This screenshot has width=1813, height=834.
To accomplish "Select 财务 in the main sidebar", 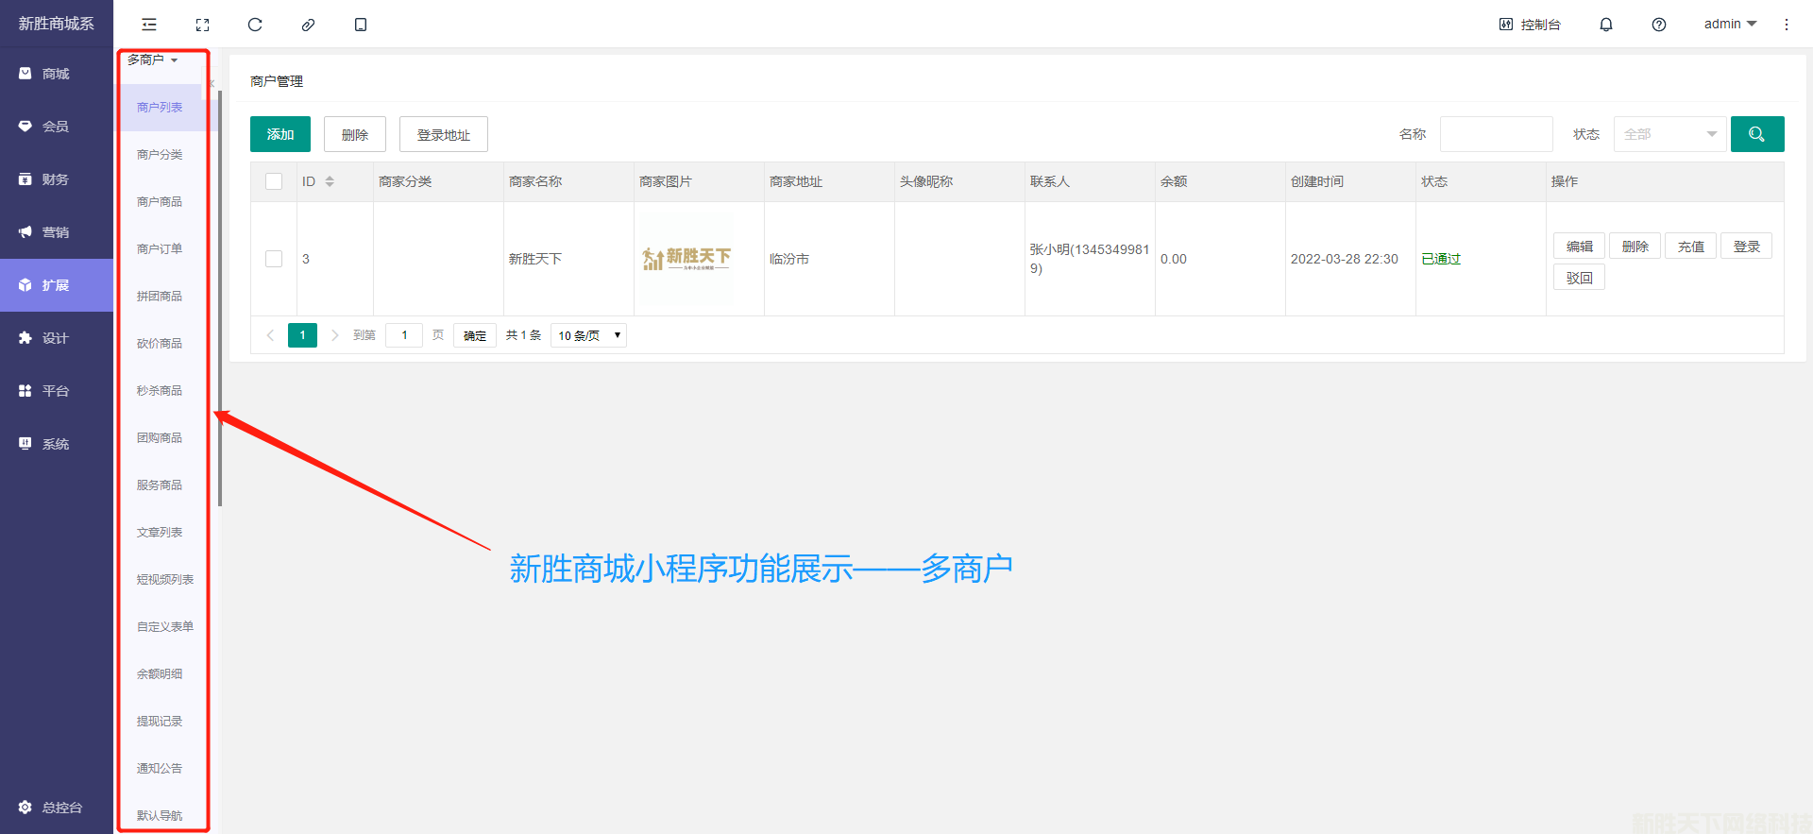I will tap(56, 179).
